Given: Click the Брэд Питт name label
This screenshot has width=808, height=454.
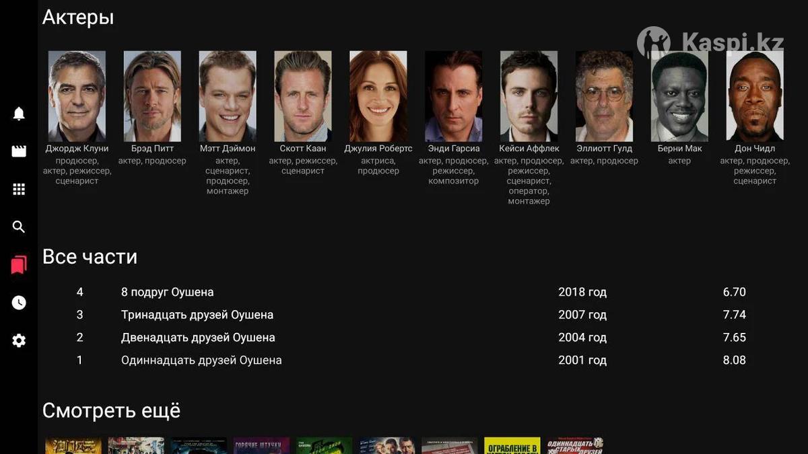Looking at the screenshot, I should click(x=152, y=149).
